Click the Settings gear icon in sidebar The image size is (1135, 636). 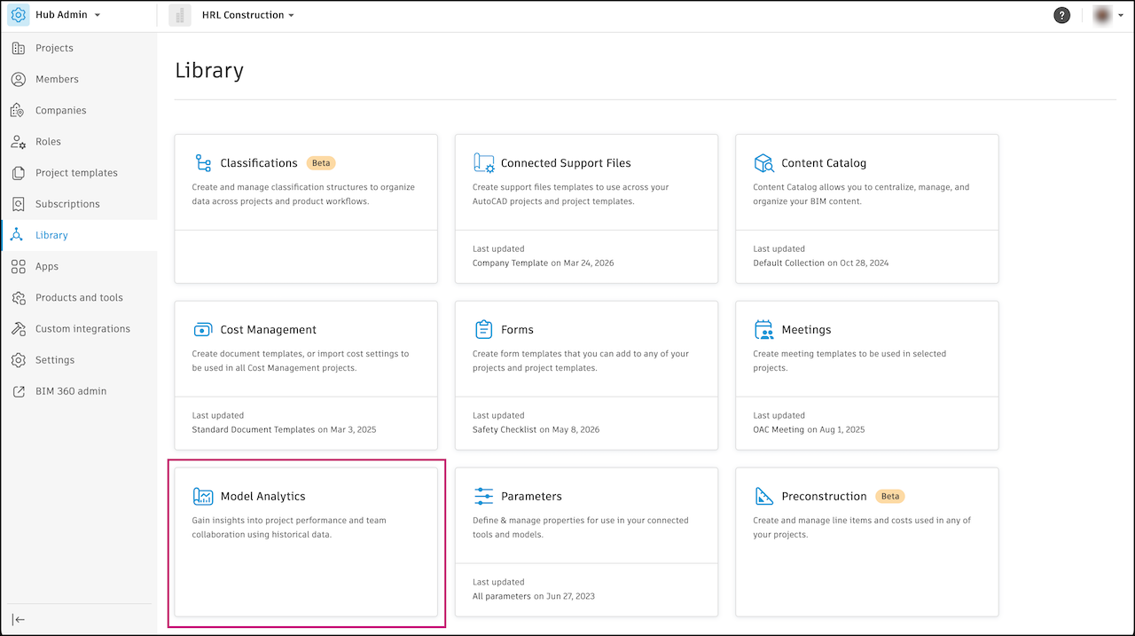(x=19, y=359)
